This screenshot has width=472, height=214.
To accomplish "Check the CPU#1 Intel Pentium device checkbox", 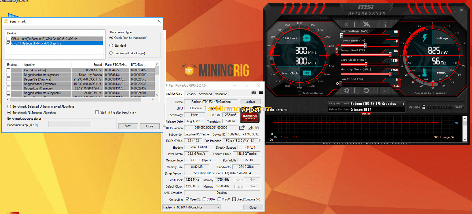I will click(x=8, y=39).
